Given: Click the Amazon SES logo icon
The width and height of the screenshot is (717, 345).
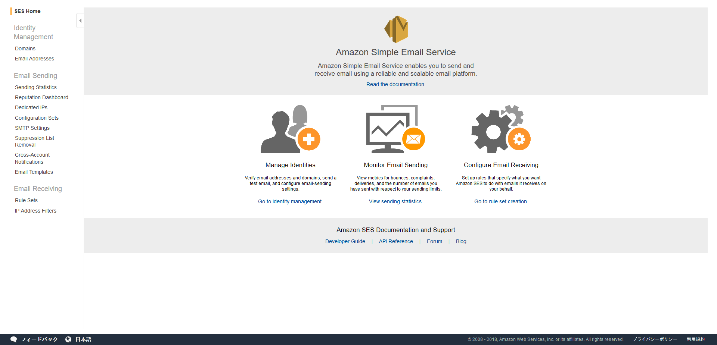Looking at the screenshot, I should pyautogui.click(x=396, y=29).
